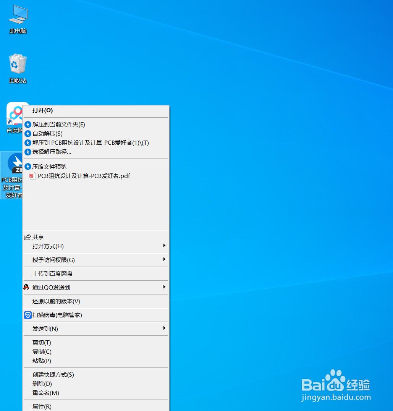
Task: Expand arrow of 授予访问权限(G)
Action: pyautogui.click(x=164, y=259)
